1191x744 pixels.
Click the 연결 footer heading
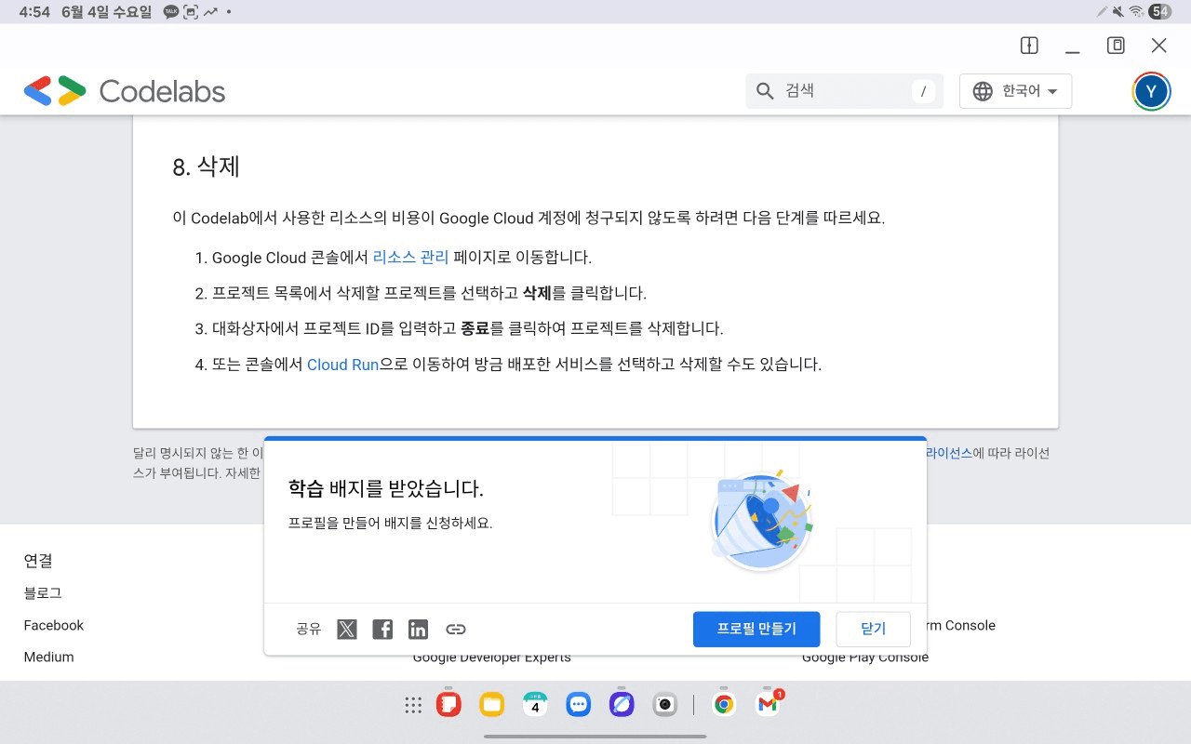click(38, 560)
